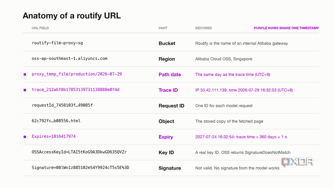The width and height of the screenshot is (334, 188).
Task: Click purple square marker beside Expires row
Action: [x=25, y=137]
